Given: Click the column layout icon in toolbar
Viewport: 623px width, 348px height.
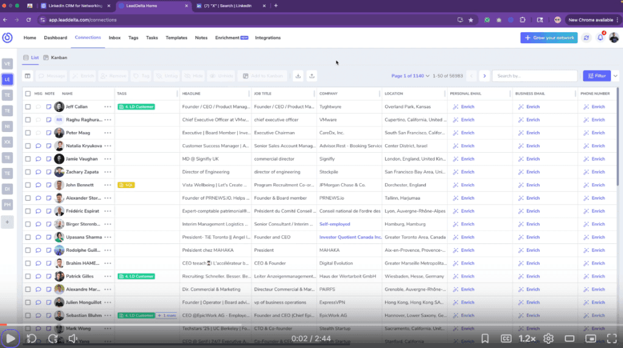Looking at the screenshot, I should coord(27,76).
